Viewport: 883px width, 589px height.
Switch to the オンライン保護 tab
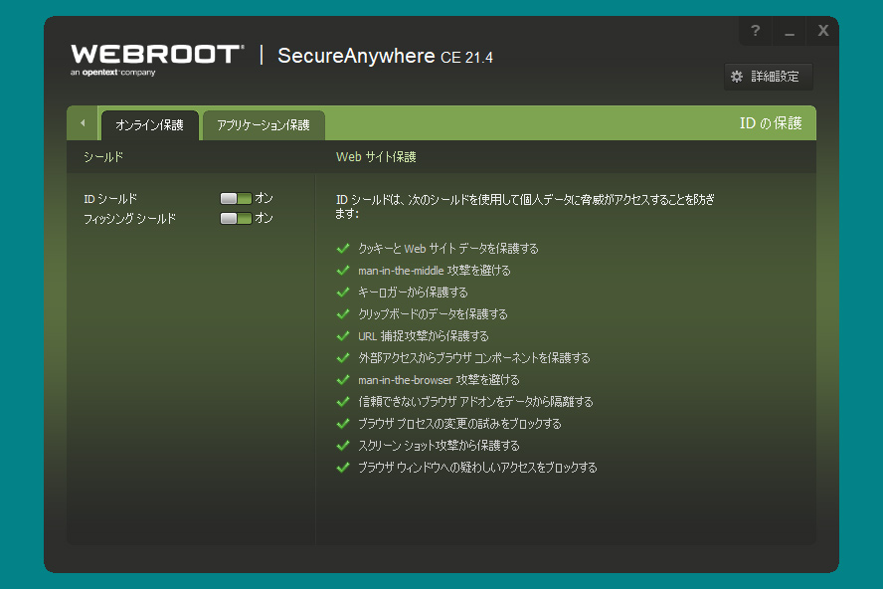coord(149,125)
